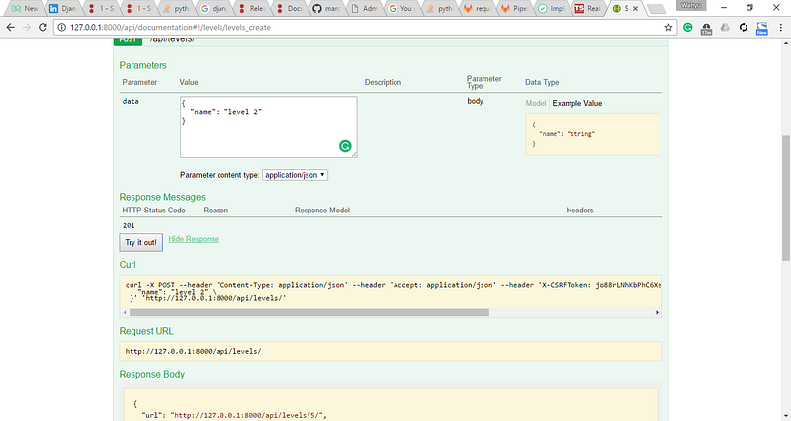Click the 'Response Messages' heading
The height and width of the screenshot is (421, 791).
(x=162, y=197)
